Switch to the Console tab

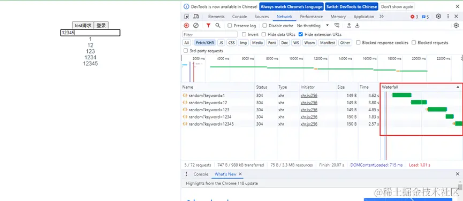pyautogui.click(x=239, y=17)
